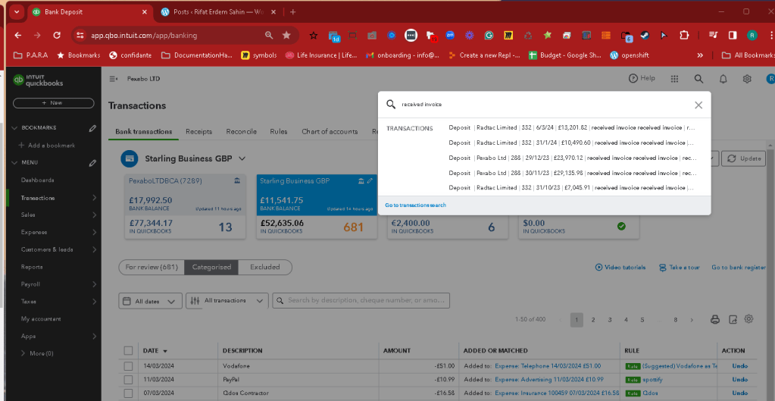775x401 pixels.
Task: Export the transactions list icon
Action: (x=733, y=319)
